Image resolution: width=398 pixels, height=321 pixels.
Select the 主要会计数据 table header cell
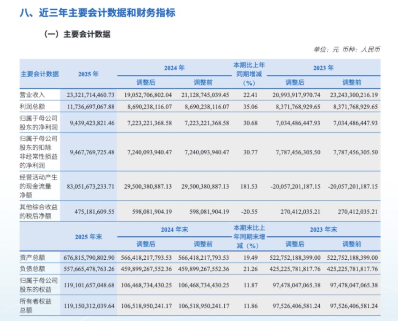point(40,74)
